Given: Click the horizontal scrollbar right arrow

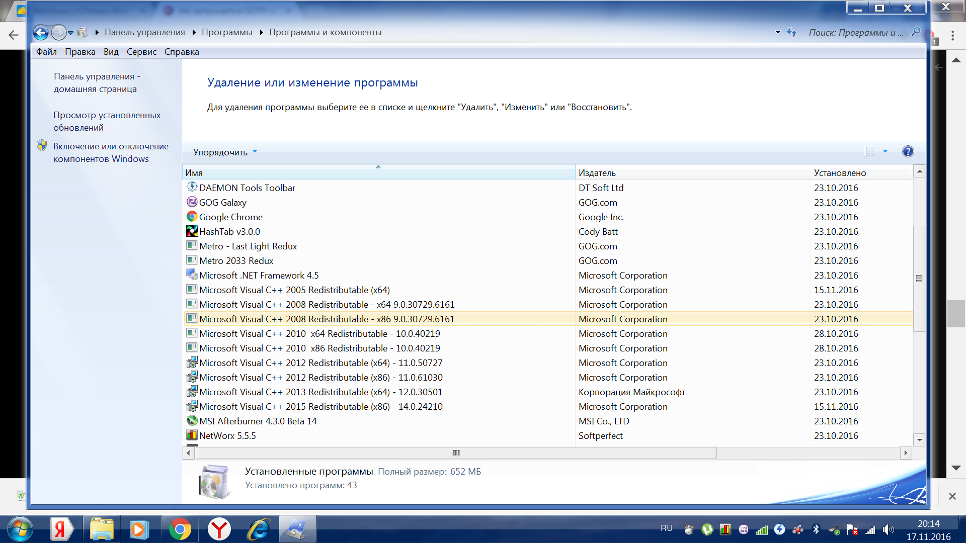Looking at the screenshot, I should [x=906, y=453].
